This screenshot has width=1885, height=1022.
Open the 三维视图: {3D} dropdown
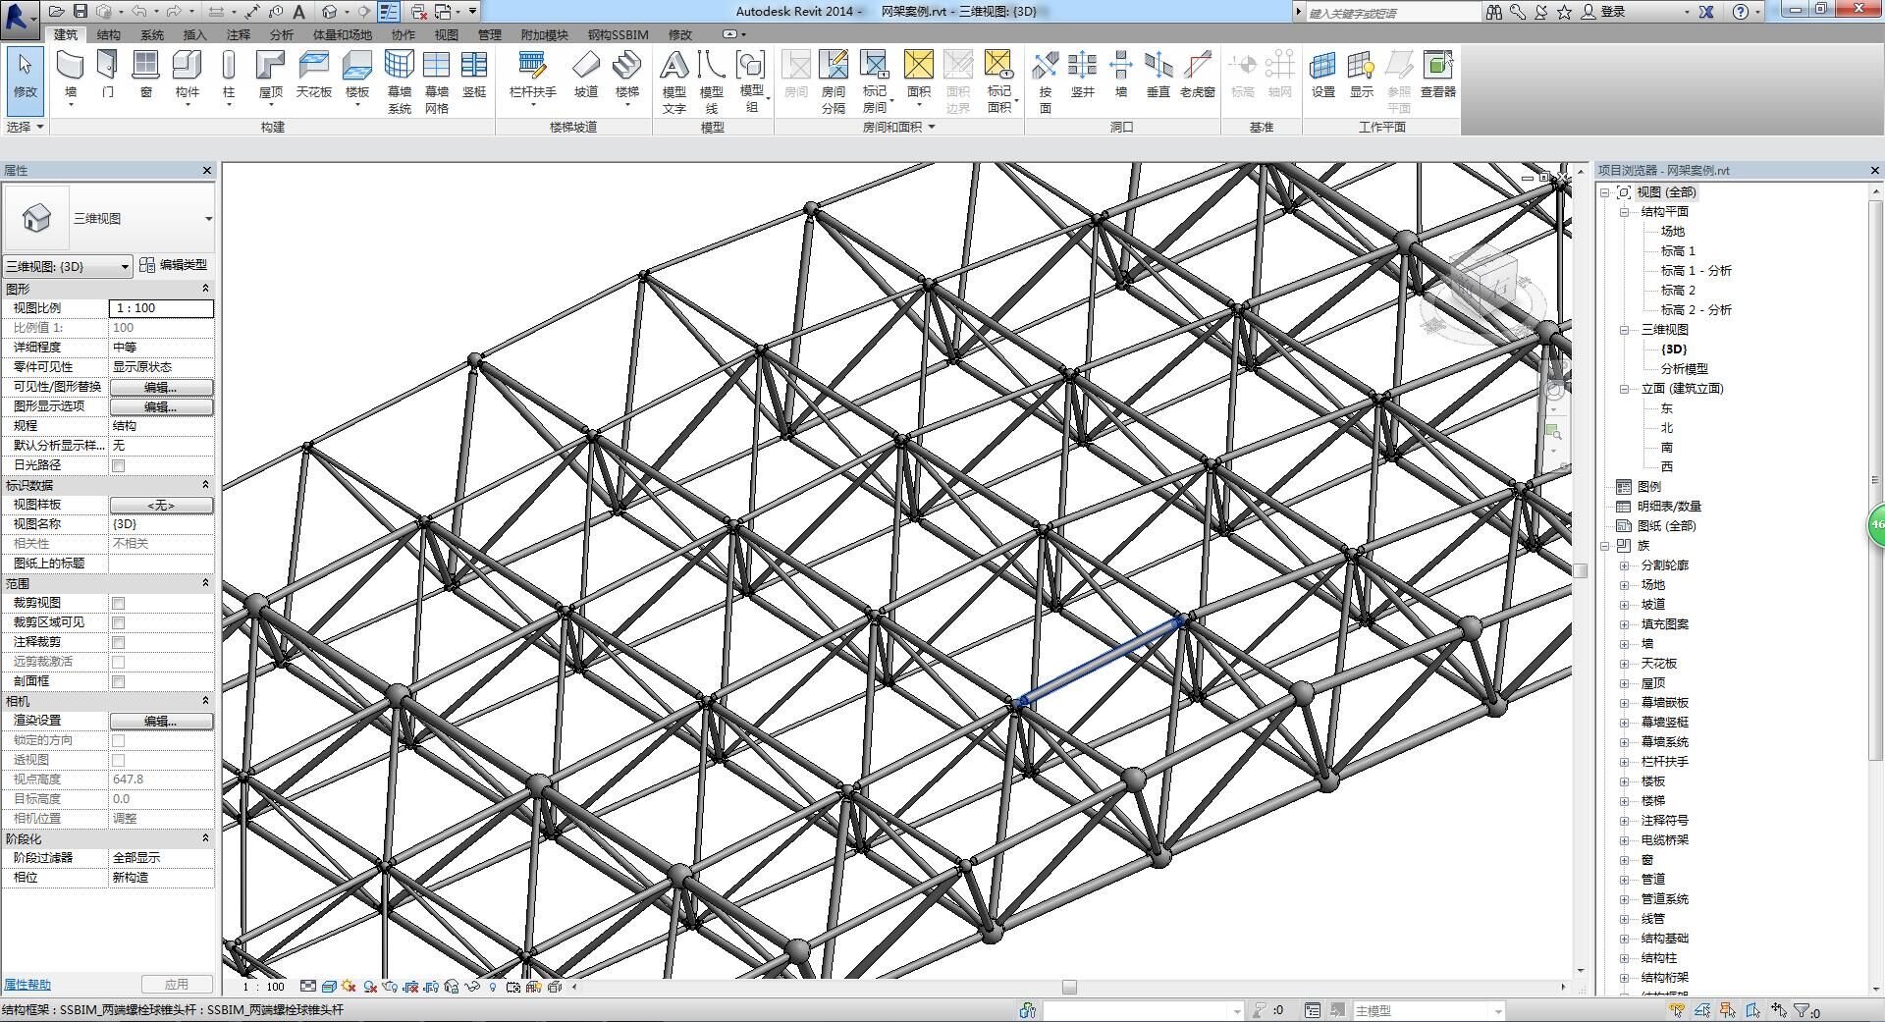(68, 266)
